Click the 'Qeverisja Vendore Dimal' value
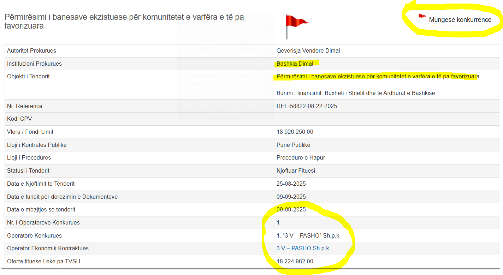 (x=308, y=51)
